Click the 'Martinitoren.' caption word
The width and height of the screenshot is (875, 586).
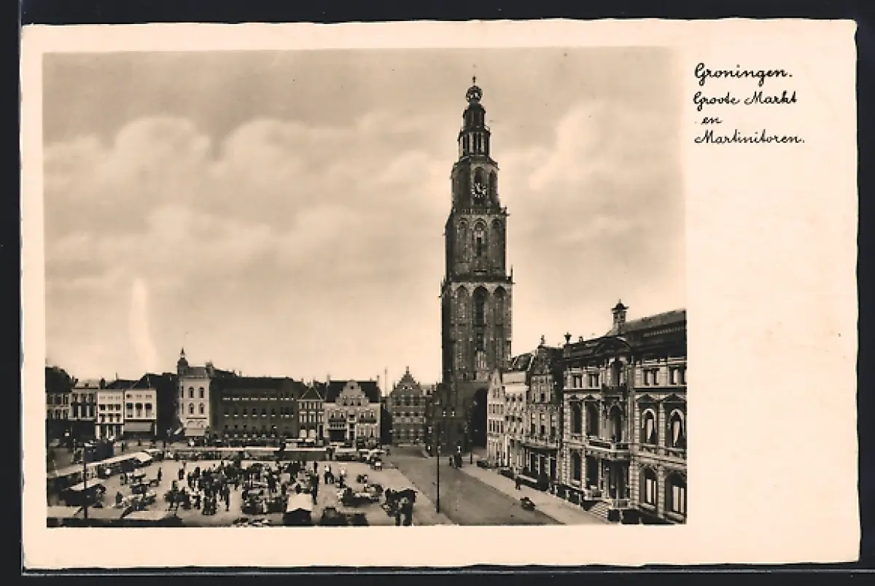click(x=749, y=137)
